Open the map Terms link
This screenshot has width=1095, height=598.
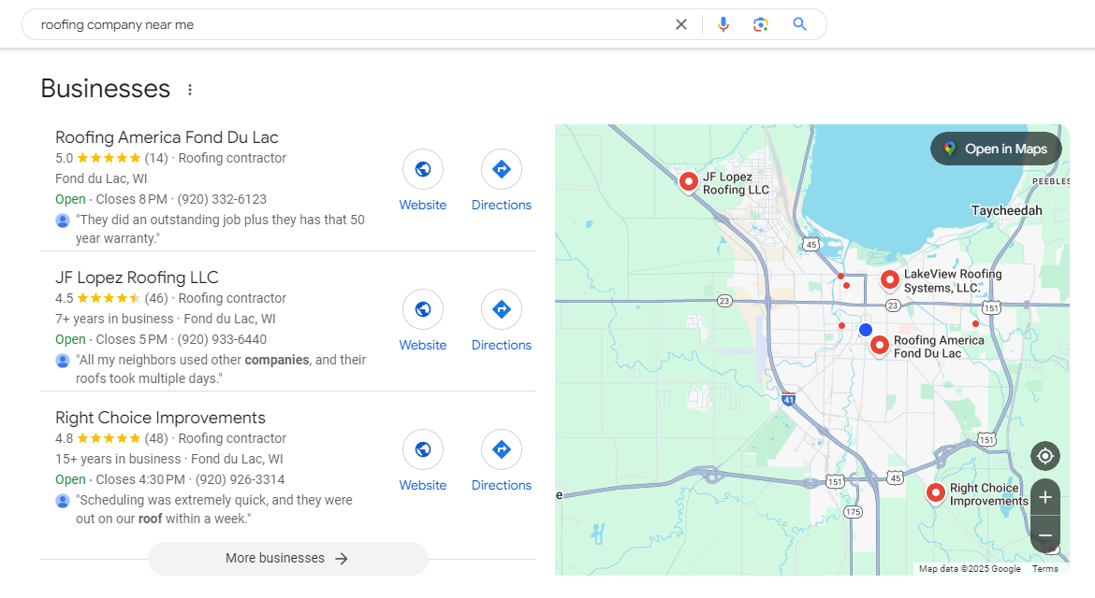point(1044,569)
